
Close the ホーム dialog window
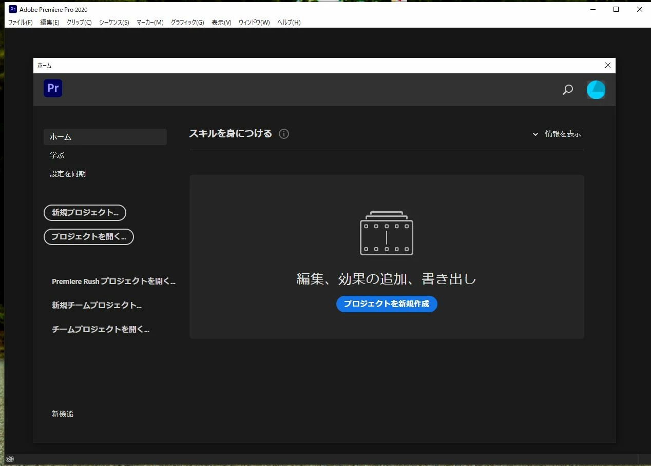608,65
